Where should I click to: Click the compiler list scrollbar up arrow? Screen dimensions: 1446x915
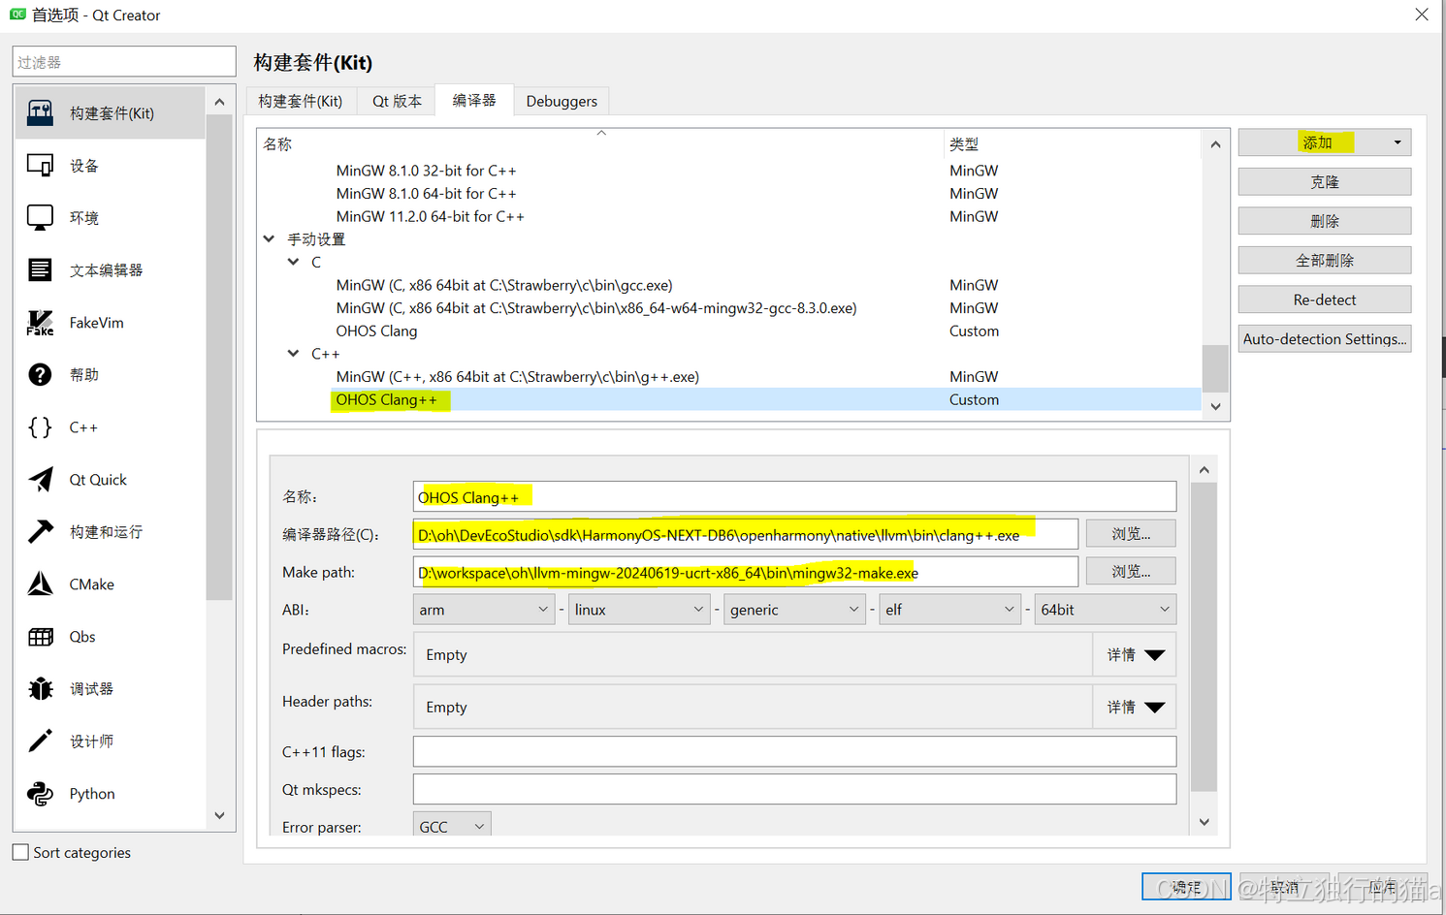1215,143
